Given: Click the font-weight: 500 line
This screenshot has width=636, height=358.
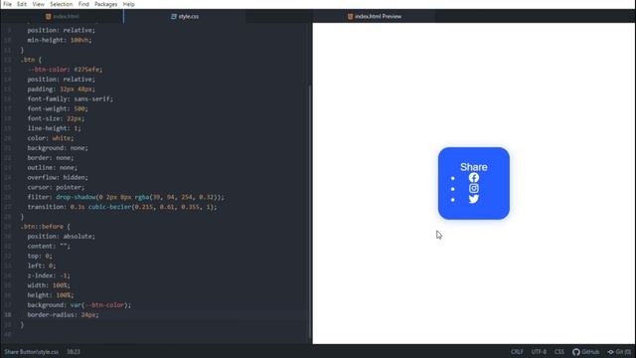Looking at the screenshot, I should 58,108.
